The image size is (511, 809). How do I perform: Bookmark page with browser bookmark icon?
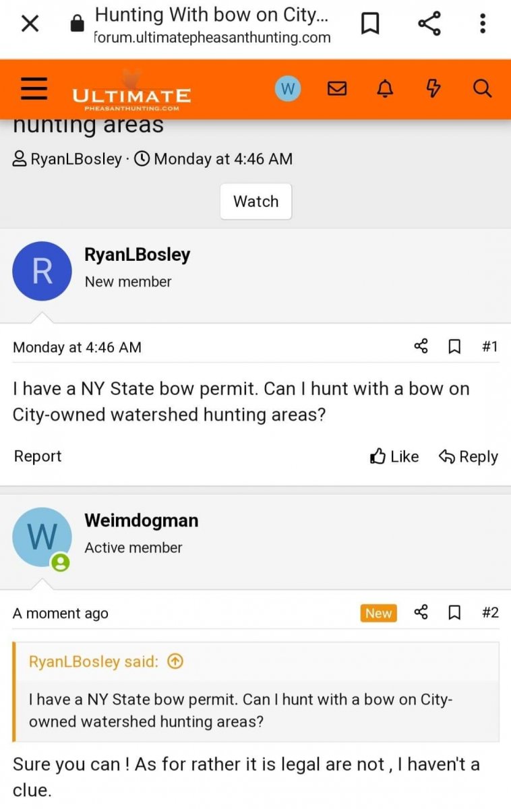click(370, 24)
